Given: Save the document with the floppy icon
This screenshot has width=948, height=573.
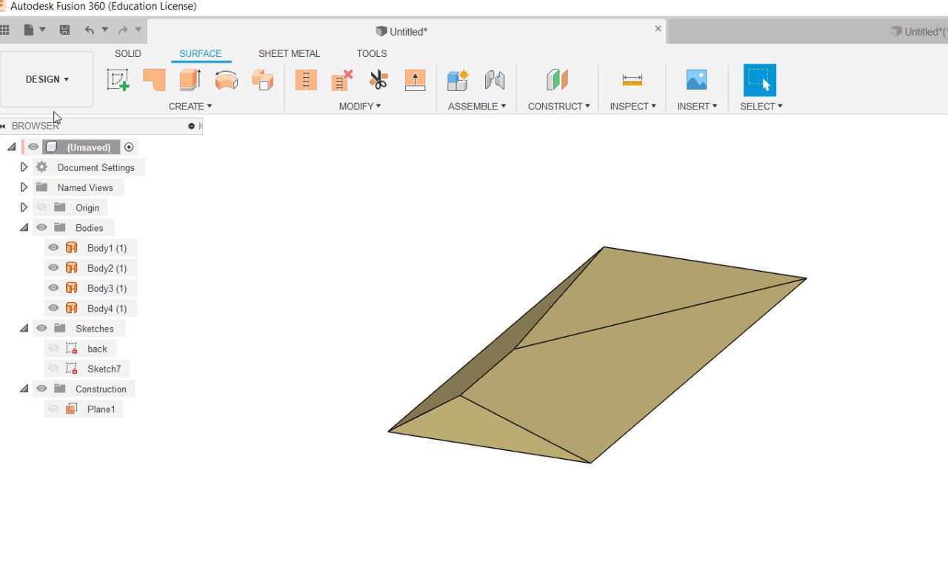Looking at the screenshot, I should (64, 30).
